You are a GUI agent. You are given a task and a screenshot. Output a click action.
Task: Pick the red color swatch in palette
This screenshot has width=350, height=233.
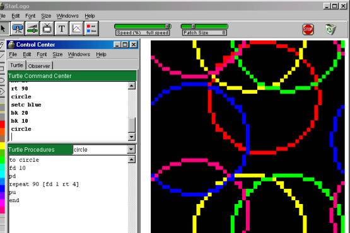click(3, 124)
